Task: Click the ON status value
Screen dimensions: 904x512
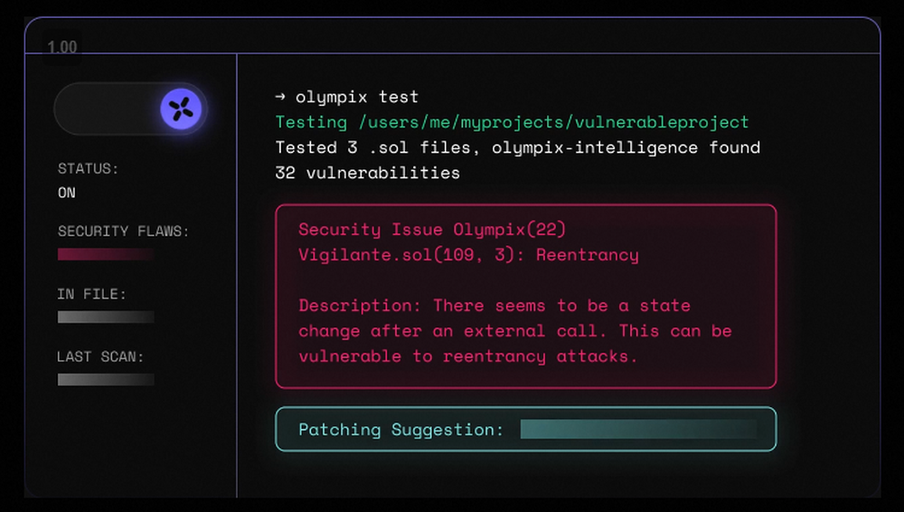Action: pos(66,193)
